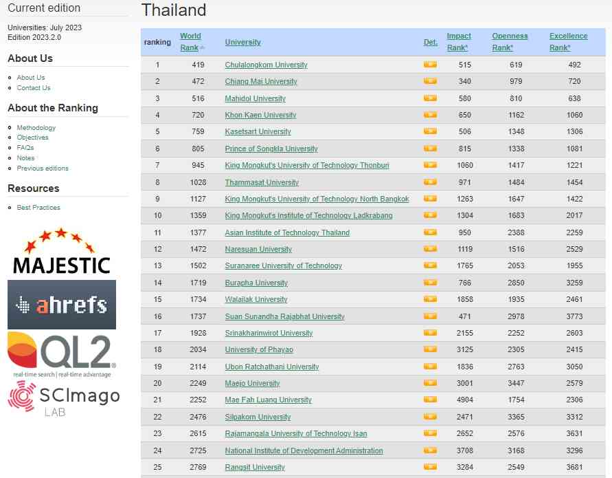This screenshot has width=612, height=478.
Task: Open the Majestic logo in sidebar
Action: point(62,252)
